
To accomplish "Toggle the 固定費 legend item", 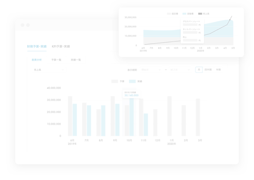I will coord(173,14).
